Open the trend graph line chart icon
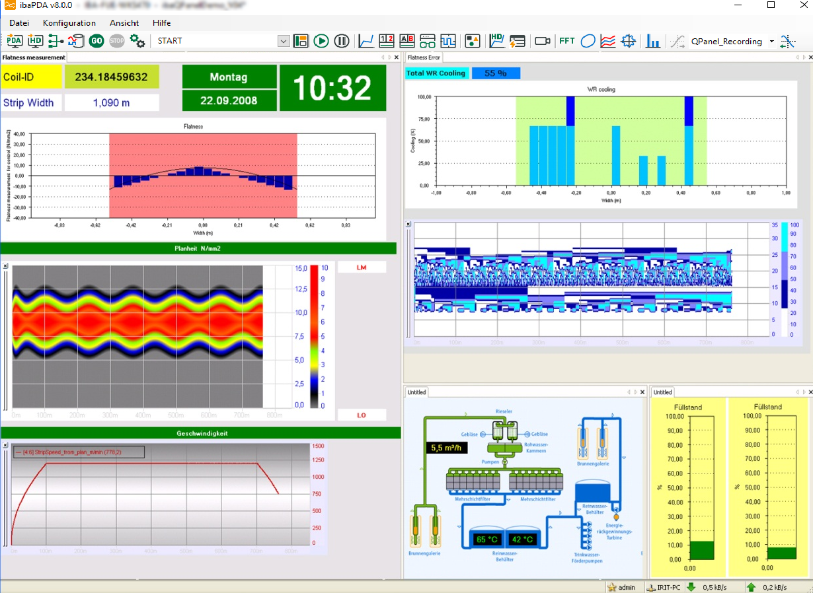The image size is (813, 593). (x=366, y=41)
